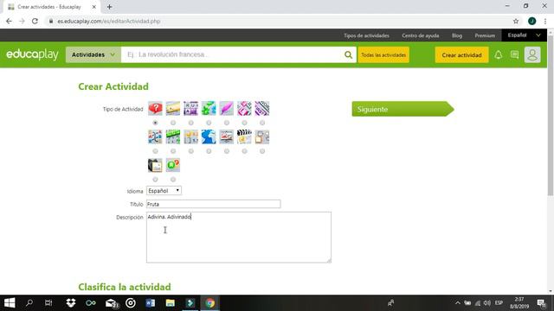Open the notifications bell
The width and height of the screenshot is (554, 311).
(x=499, y=54)
